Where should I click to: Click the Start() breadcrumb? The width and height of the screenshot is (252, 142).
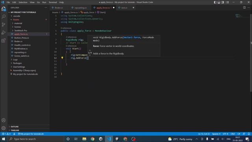102,12
